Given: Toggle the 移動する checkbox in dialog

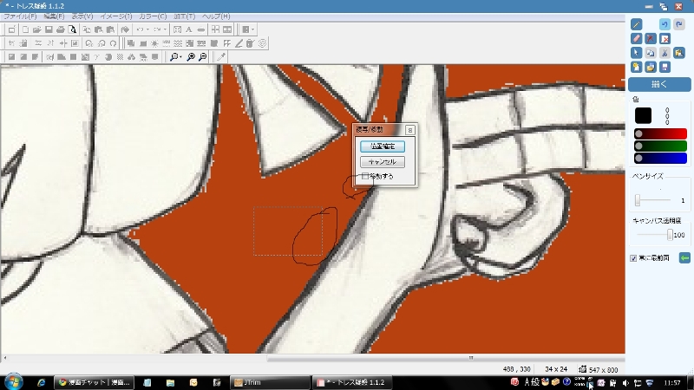Looking at the screenshot, I should point(365,176).
